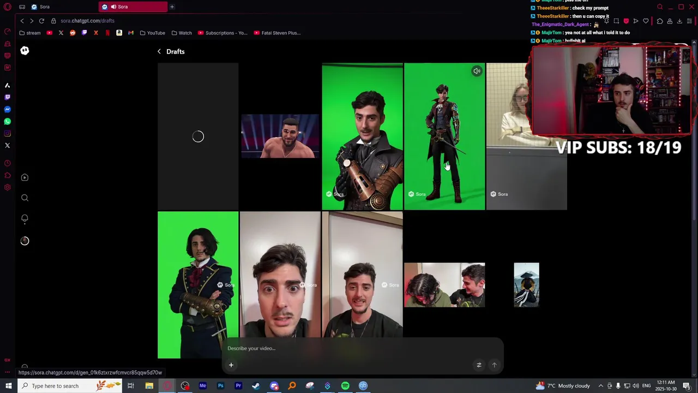Open the Netflix bookmark icon

(107, 33)
